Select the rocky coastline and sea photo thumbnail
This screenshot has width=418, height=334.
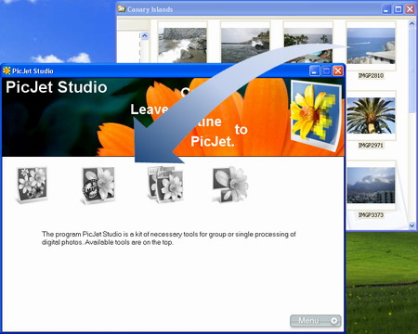[245, 45]
